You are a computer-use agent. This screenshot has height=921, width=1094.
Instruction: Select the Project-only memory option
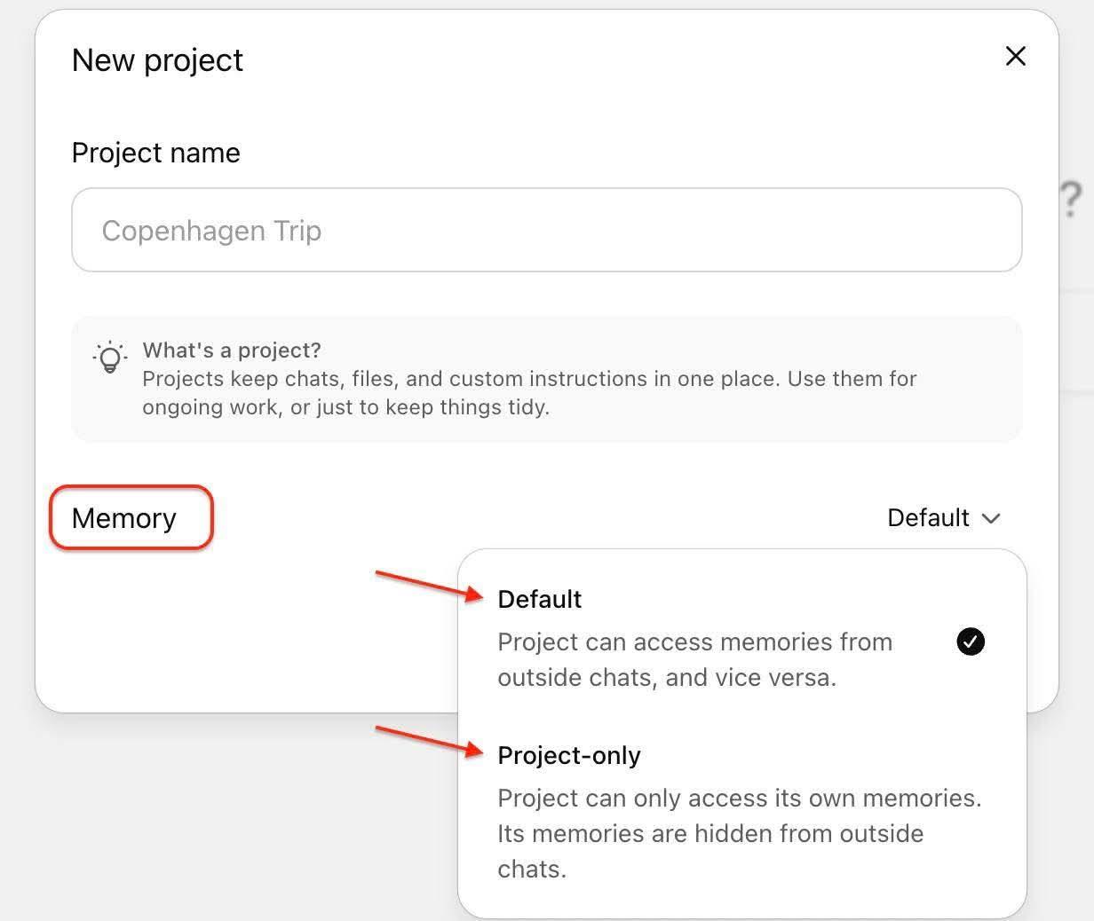pyautogui.click(x=568, y=755)
